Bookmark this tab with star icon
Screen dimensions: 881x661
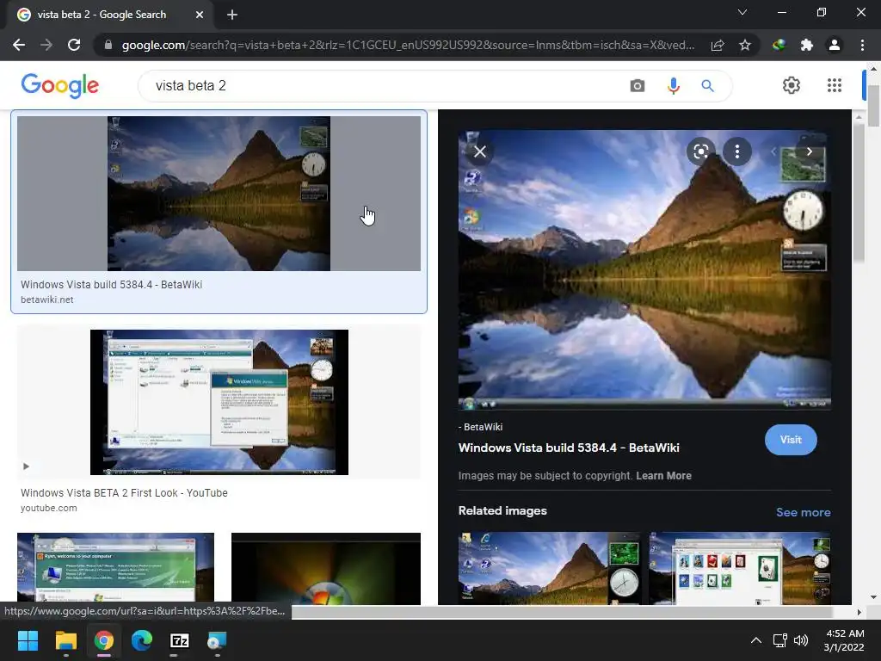point(745,45)
